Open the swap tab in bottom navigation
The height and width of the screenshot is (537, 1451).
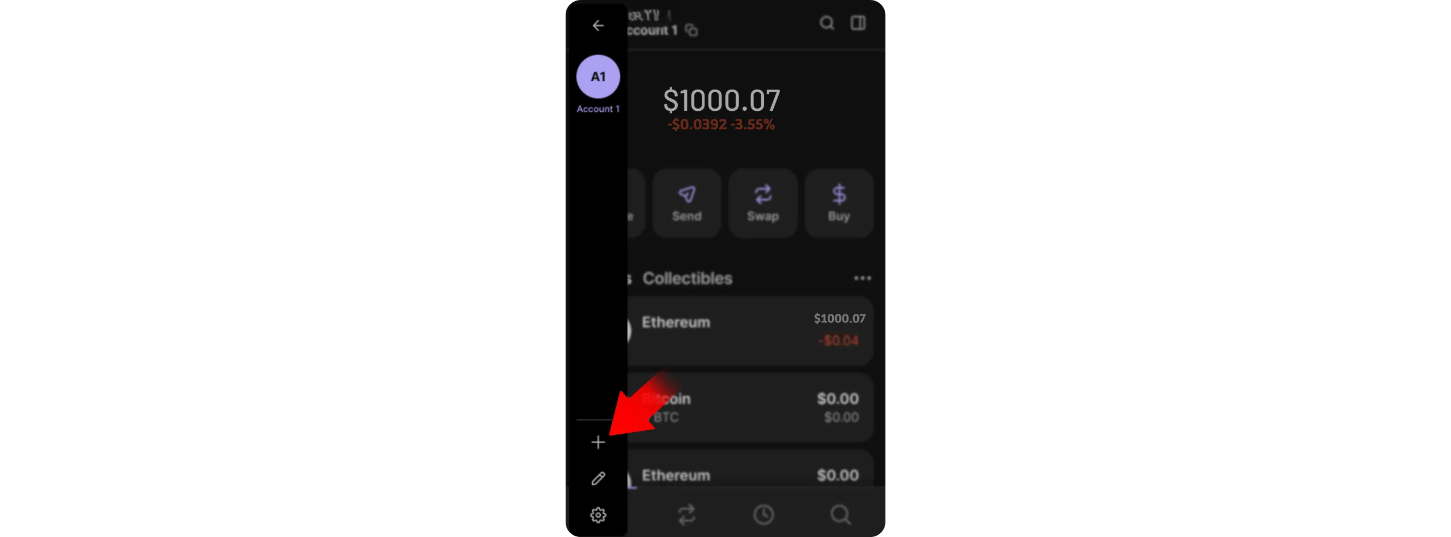[x=686, y=515]
